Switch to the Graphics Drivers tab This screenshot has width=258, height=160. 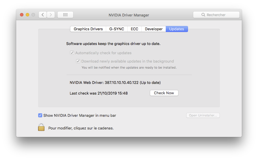click(x=88, y=29)
